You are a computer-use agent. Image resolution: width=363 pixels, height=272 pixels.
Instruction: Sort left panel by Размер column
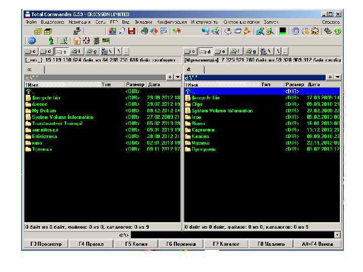tap(135, 85)
